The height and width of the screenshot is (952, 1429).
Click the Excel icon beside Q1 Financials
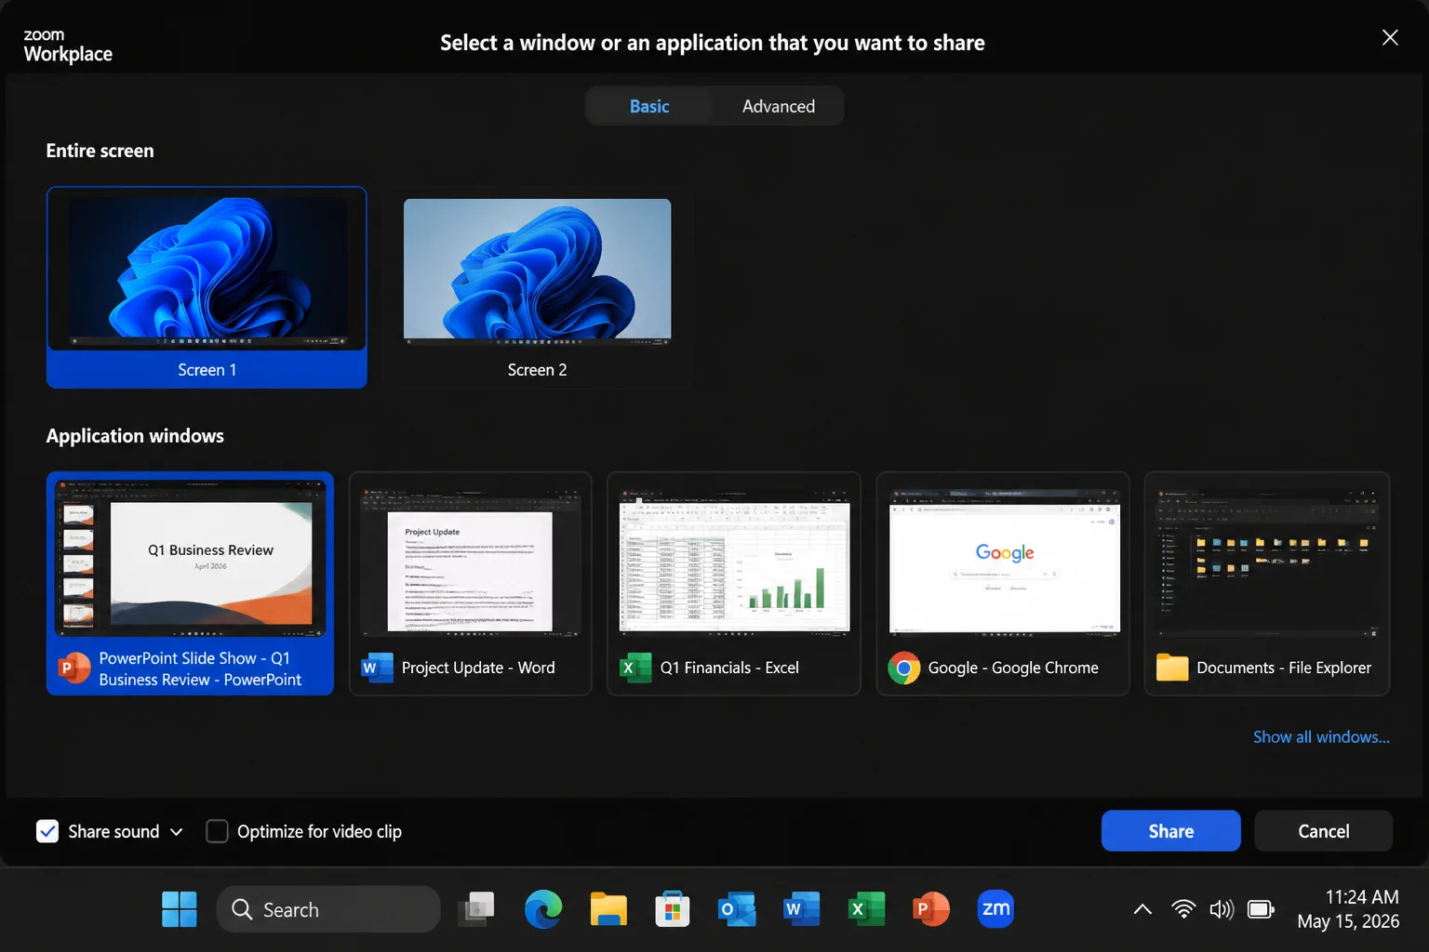[635, 668]
